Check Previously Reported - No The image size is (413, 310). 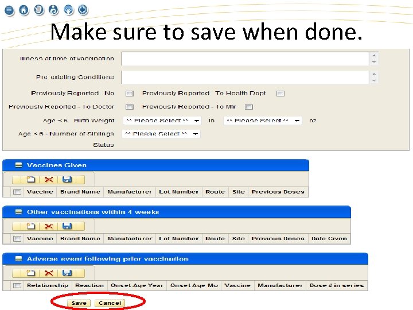click(x=129, y=94)
